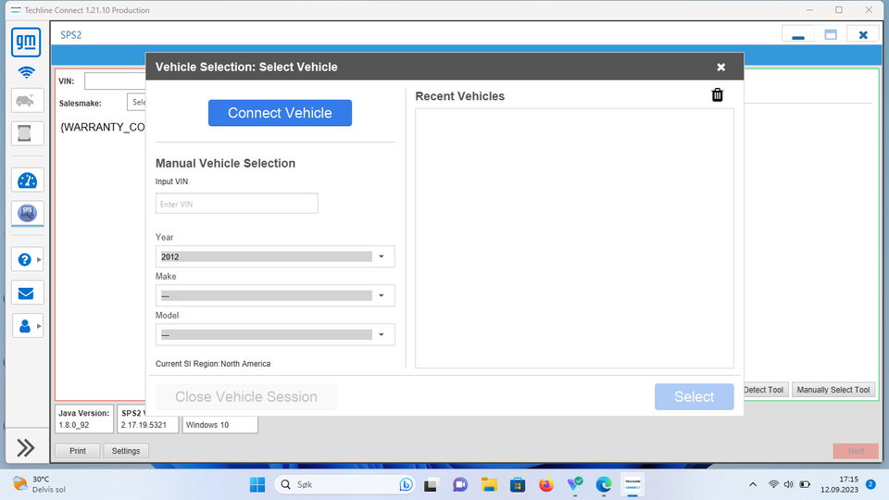Click the Connect Vehicle button

[280, 113]
